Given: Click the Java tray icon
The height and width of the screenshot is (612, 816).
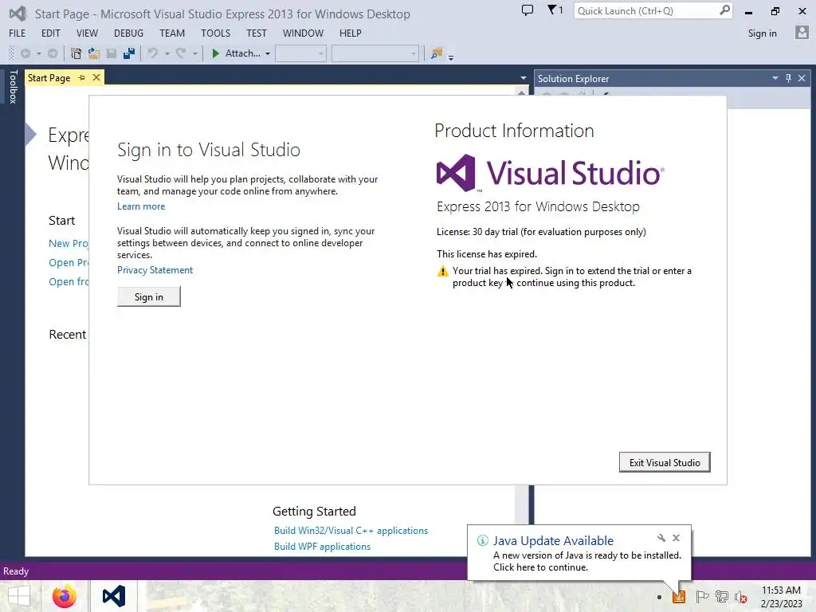Looking at the screenshot, I should (679, 596).
